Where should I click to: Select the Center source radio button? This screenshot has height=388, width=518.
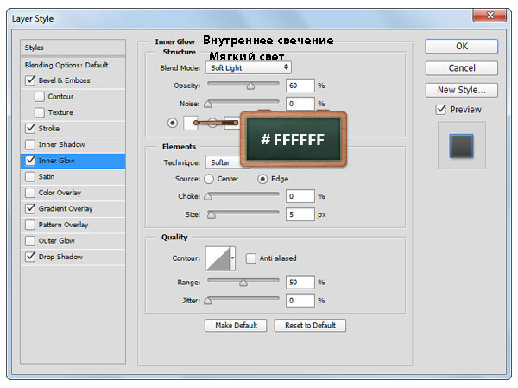pyautogui.click(x=209, y=179)
